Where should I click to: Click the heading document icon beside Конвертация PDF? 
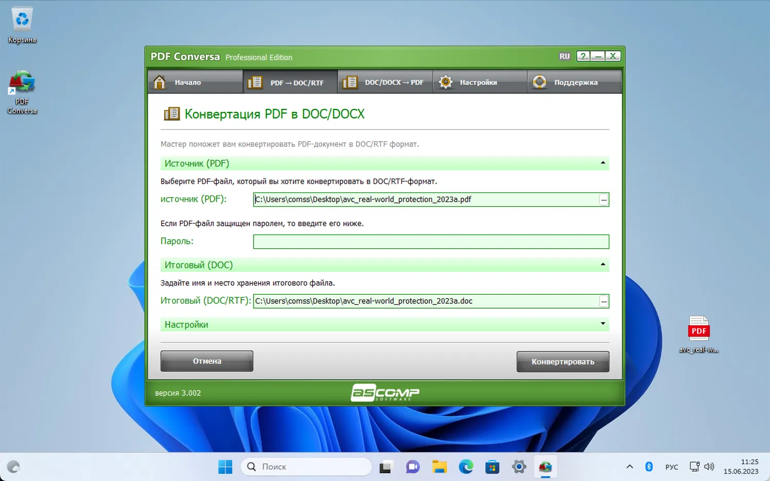171,113
